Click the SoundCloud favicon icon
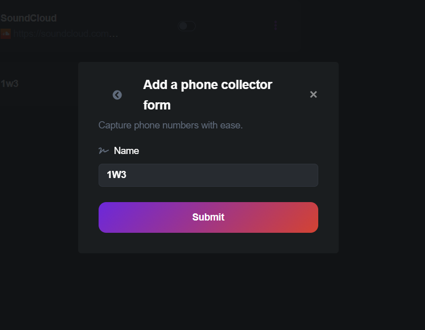 [6, 34]
